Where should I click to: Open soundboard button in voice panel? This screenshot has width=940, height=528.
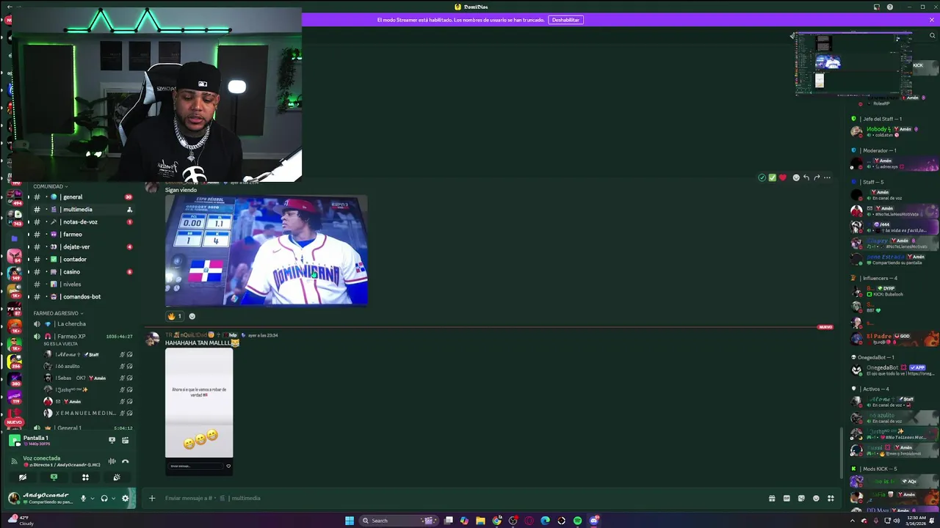coord(116,477)
